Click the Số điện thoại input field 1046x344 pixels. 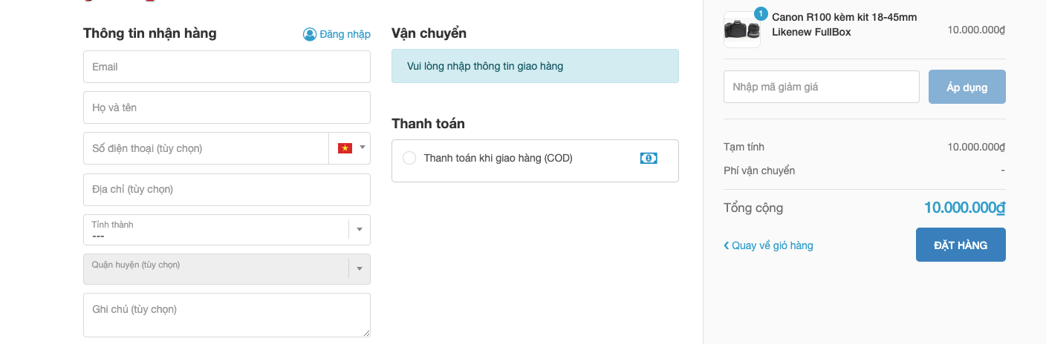206,148
